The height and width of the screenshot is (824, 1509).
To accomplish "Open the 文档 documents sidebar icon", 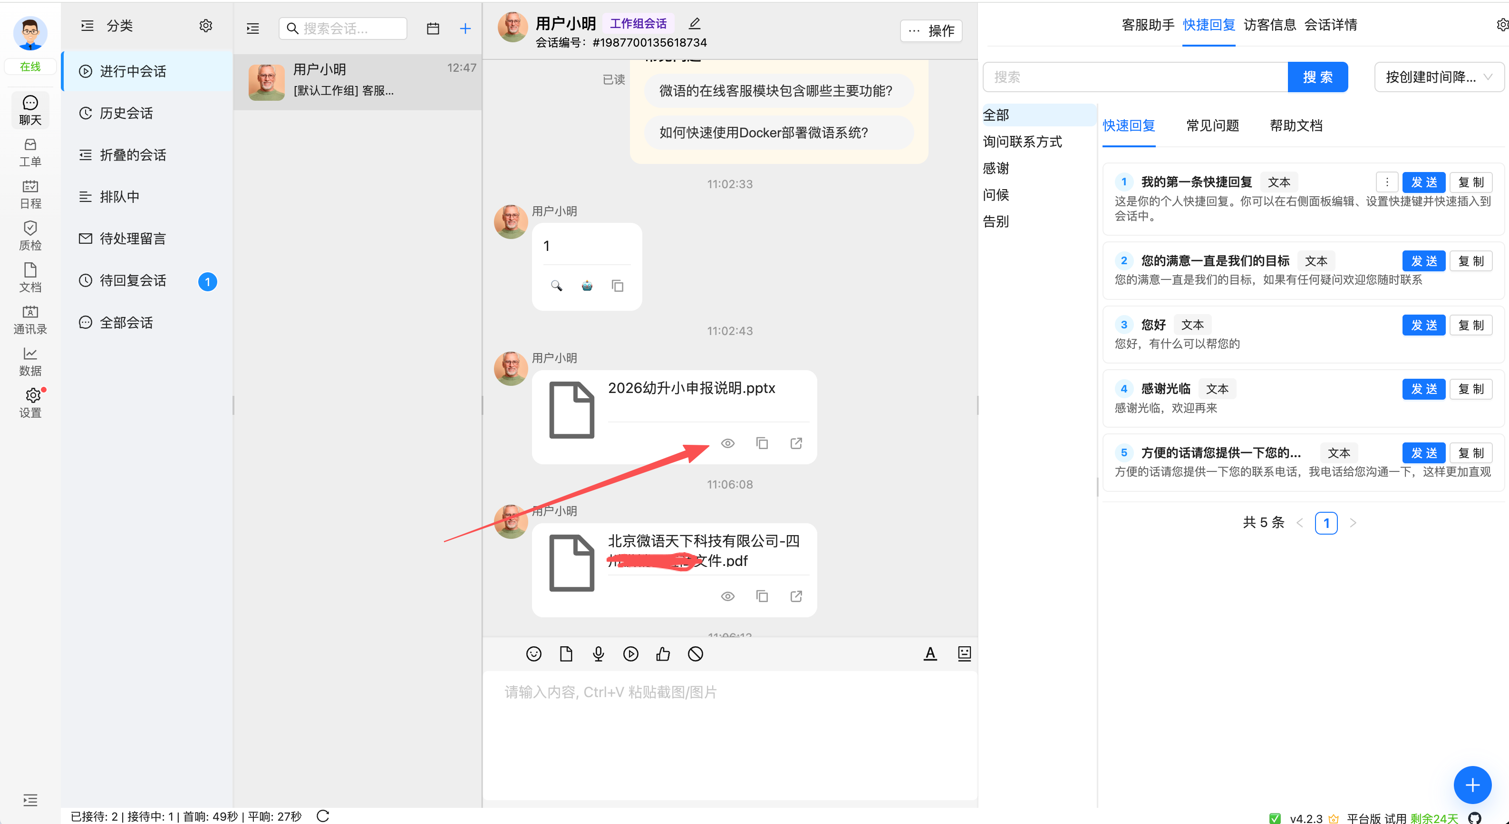I will pyautogui.click(x=30, y=278).
